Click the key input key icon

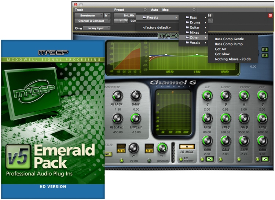(78, 28)
